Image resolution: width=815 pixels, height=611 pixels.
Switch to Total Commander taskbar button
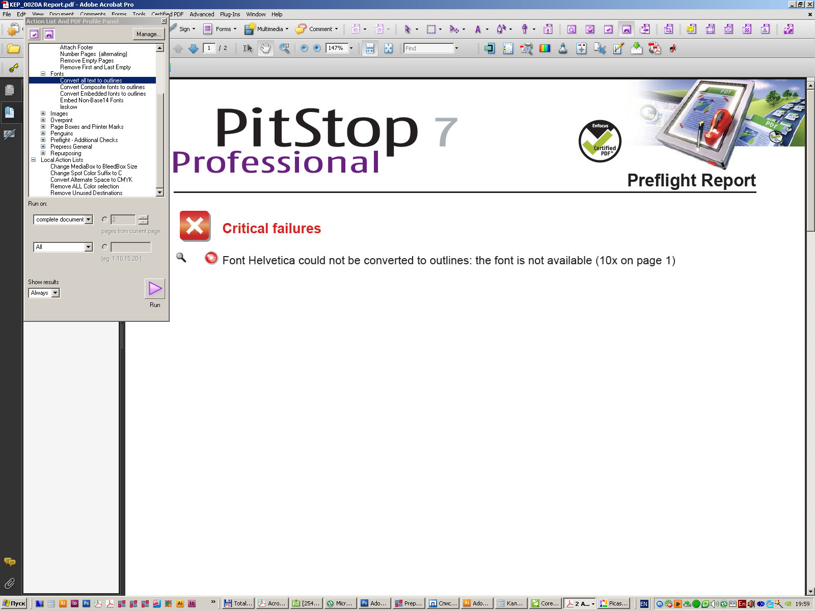238,603
